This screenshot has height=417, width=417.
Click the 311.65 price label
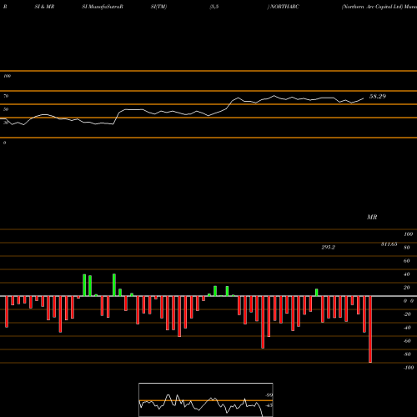[x=389, y=244]
